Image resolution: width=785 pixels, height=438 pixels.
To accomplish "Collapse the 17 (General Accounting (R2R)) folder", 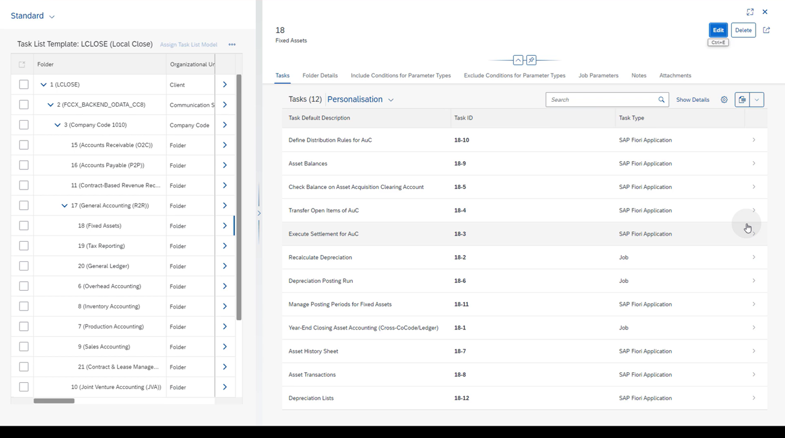I will (x=64, y=205).
